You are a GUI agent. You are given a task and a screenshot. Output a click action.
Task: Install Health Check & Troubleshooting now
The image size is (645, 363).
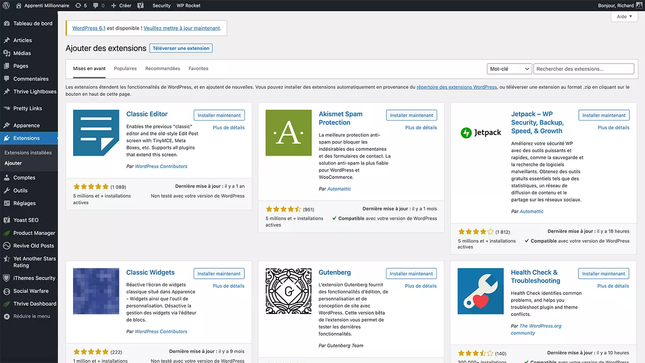[x=604, y=274]
